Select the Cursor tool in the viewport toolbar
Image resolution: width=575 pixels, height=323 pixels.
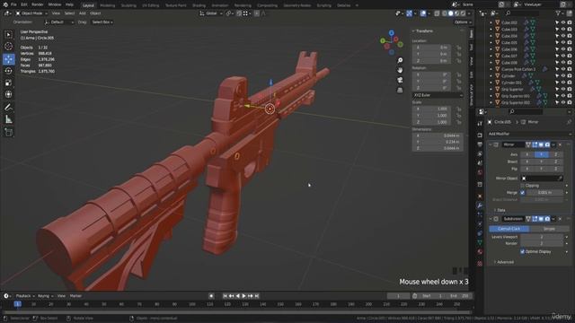point(8,47)
